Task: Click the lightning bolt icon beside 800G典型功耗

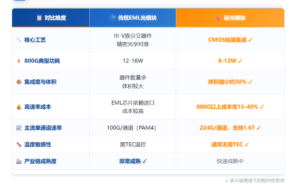Action: tap(19, 61)
